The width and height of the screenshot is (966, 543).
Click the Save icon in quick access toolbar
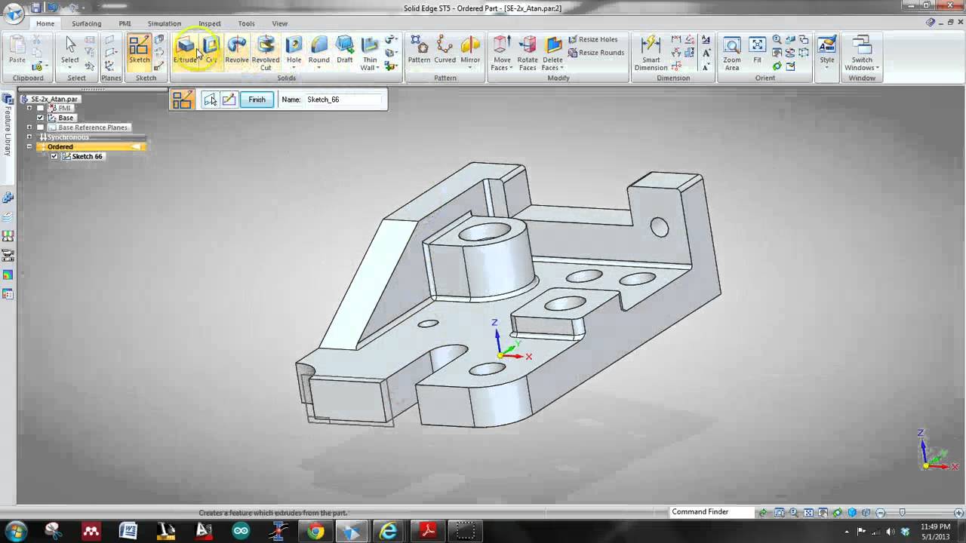tap(36, 8)
